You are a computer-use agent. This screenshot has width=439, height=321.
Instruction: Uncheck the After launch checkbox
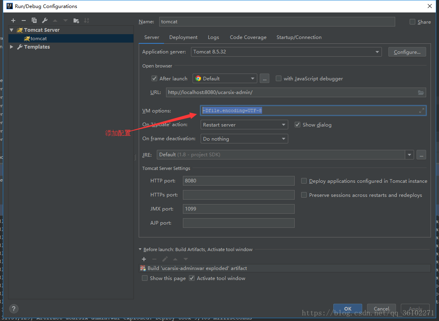coord(154,79)
